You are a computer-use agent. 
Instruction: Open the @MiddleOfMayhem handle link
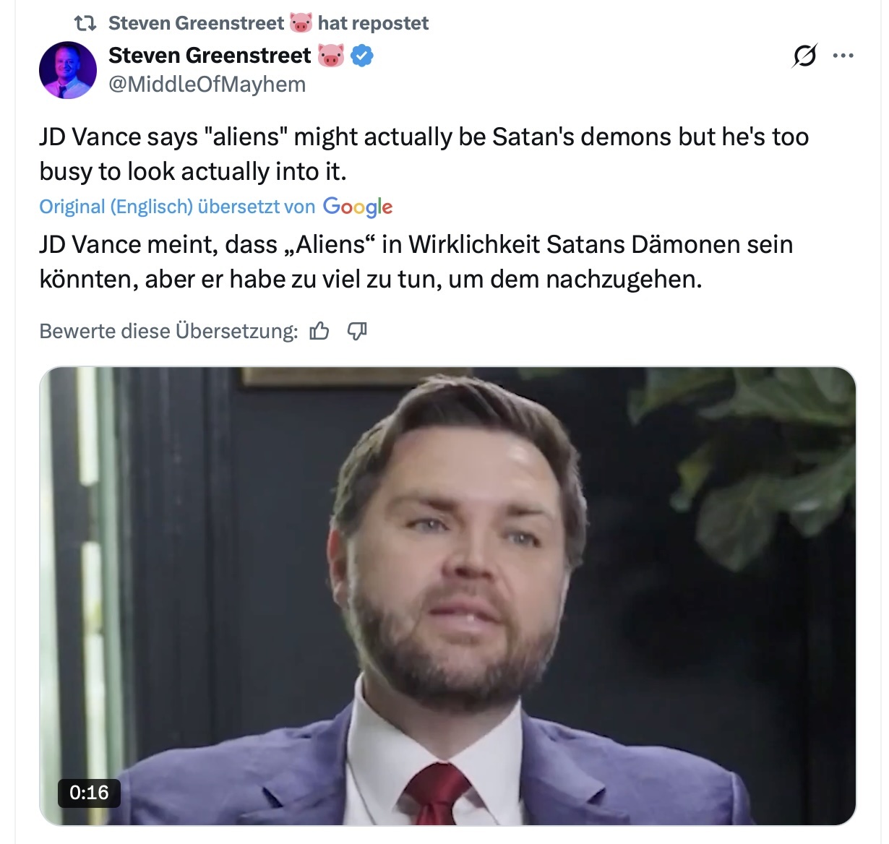pos(207,85)
